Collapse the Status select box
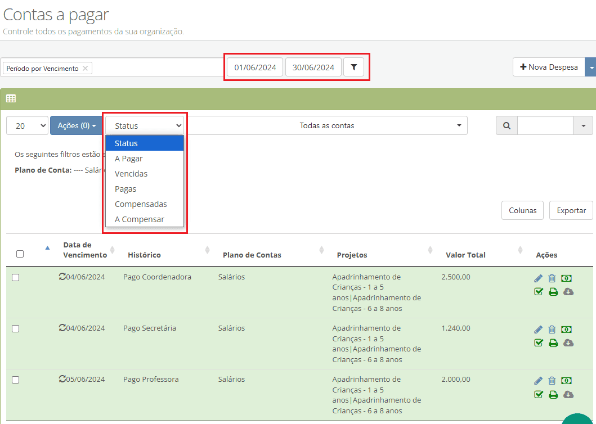Screen dimensions: 596x424 point(145,125)
